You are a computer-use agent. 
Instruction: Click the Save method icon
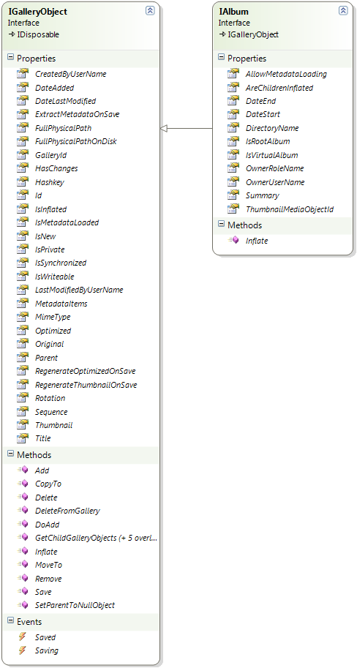pos(22,592)
